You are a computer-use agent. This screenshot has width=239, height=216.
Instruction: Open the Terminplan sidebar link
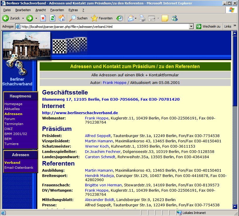[14, 124]
